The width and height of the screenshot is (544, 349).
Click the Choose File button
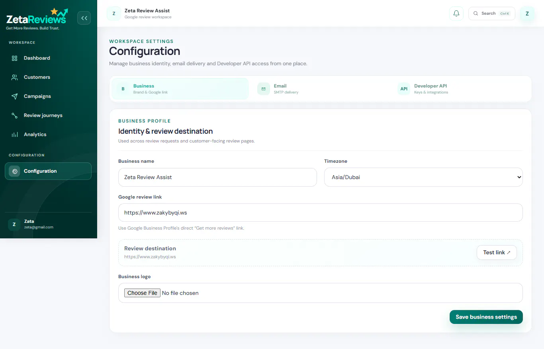click(x=142, y=293)
